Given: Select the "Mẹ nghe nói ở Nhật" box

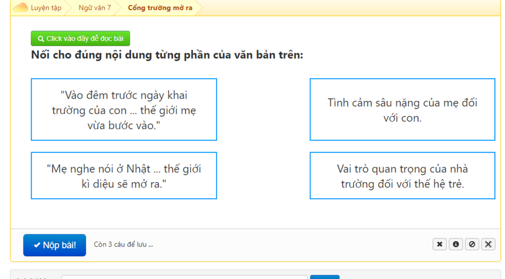Looking at the screenshot, I should (x=124, y=176).
